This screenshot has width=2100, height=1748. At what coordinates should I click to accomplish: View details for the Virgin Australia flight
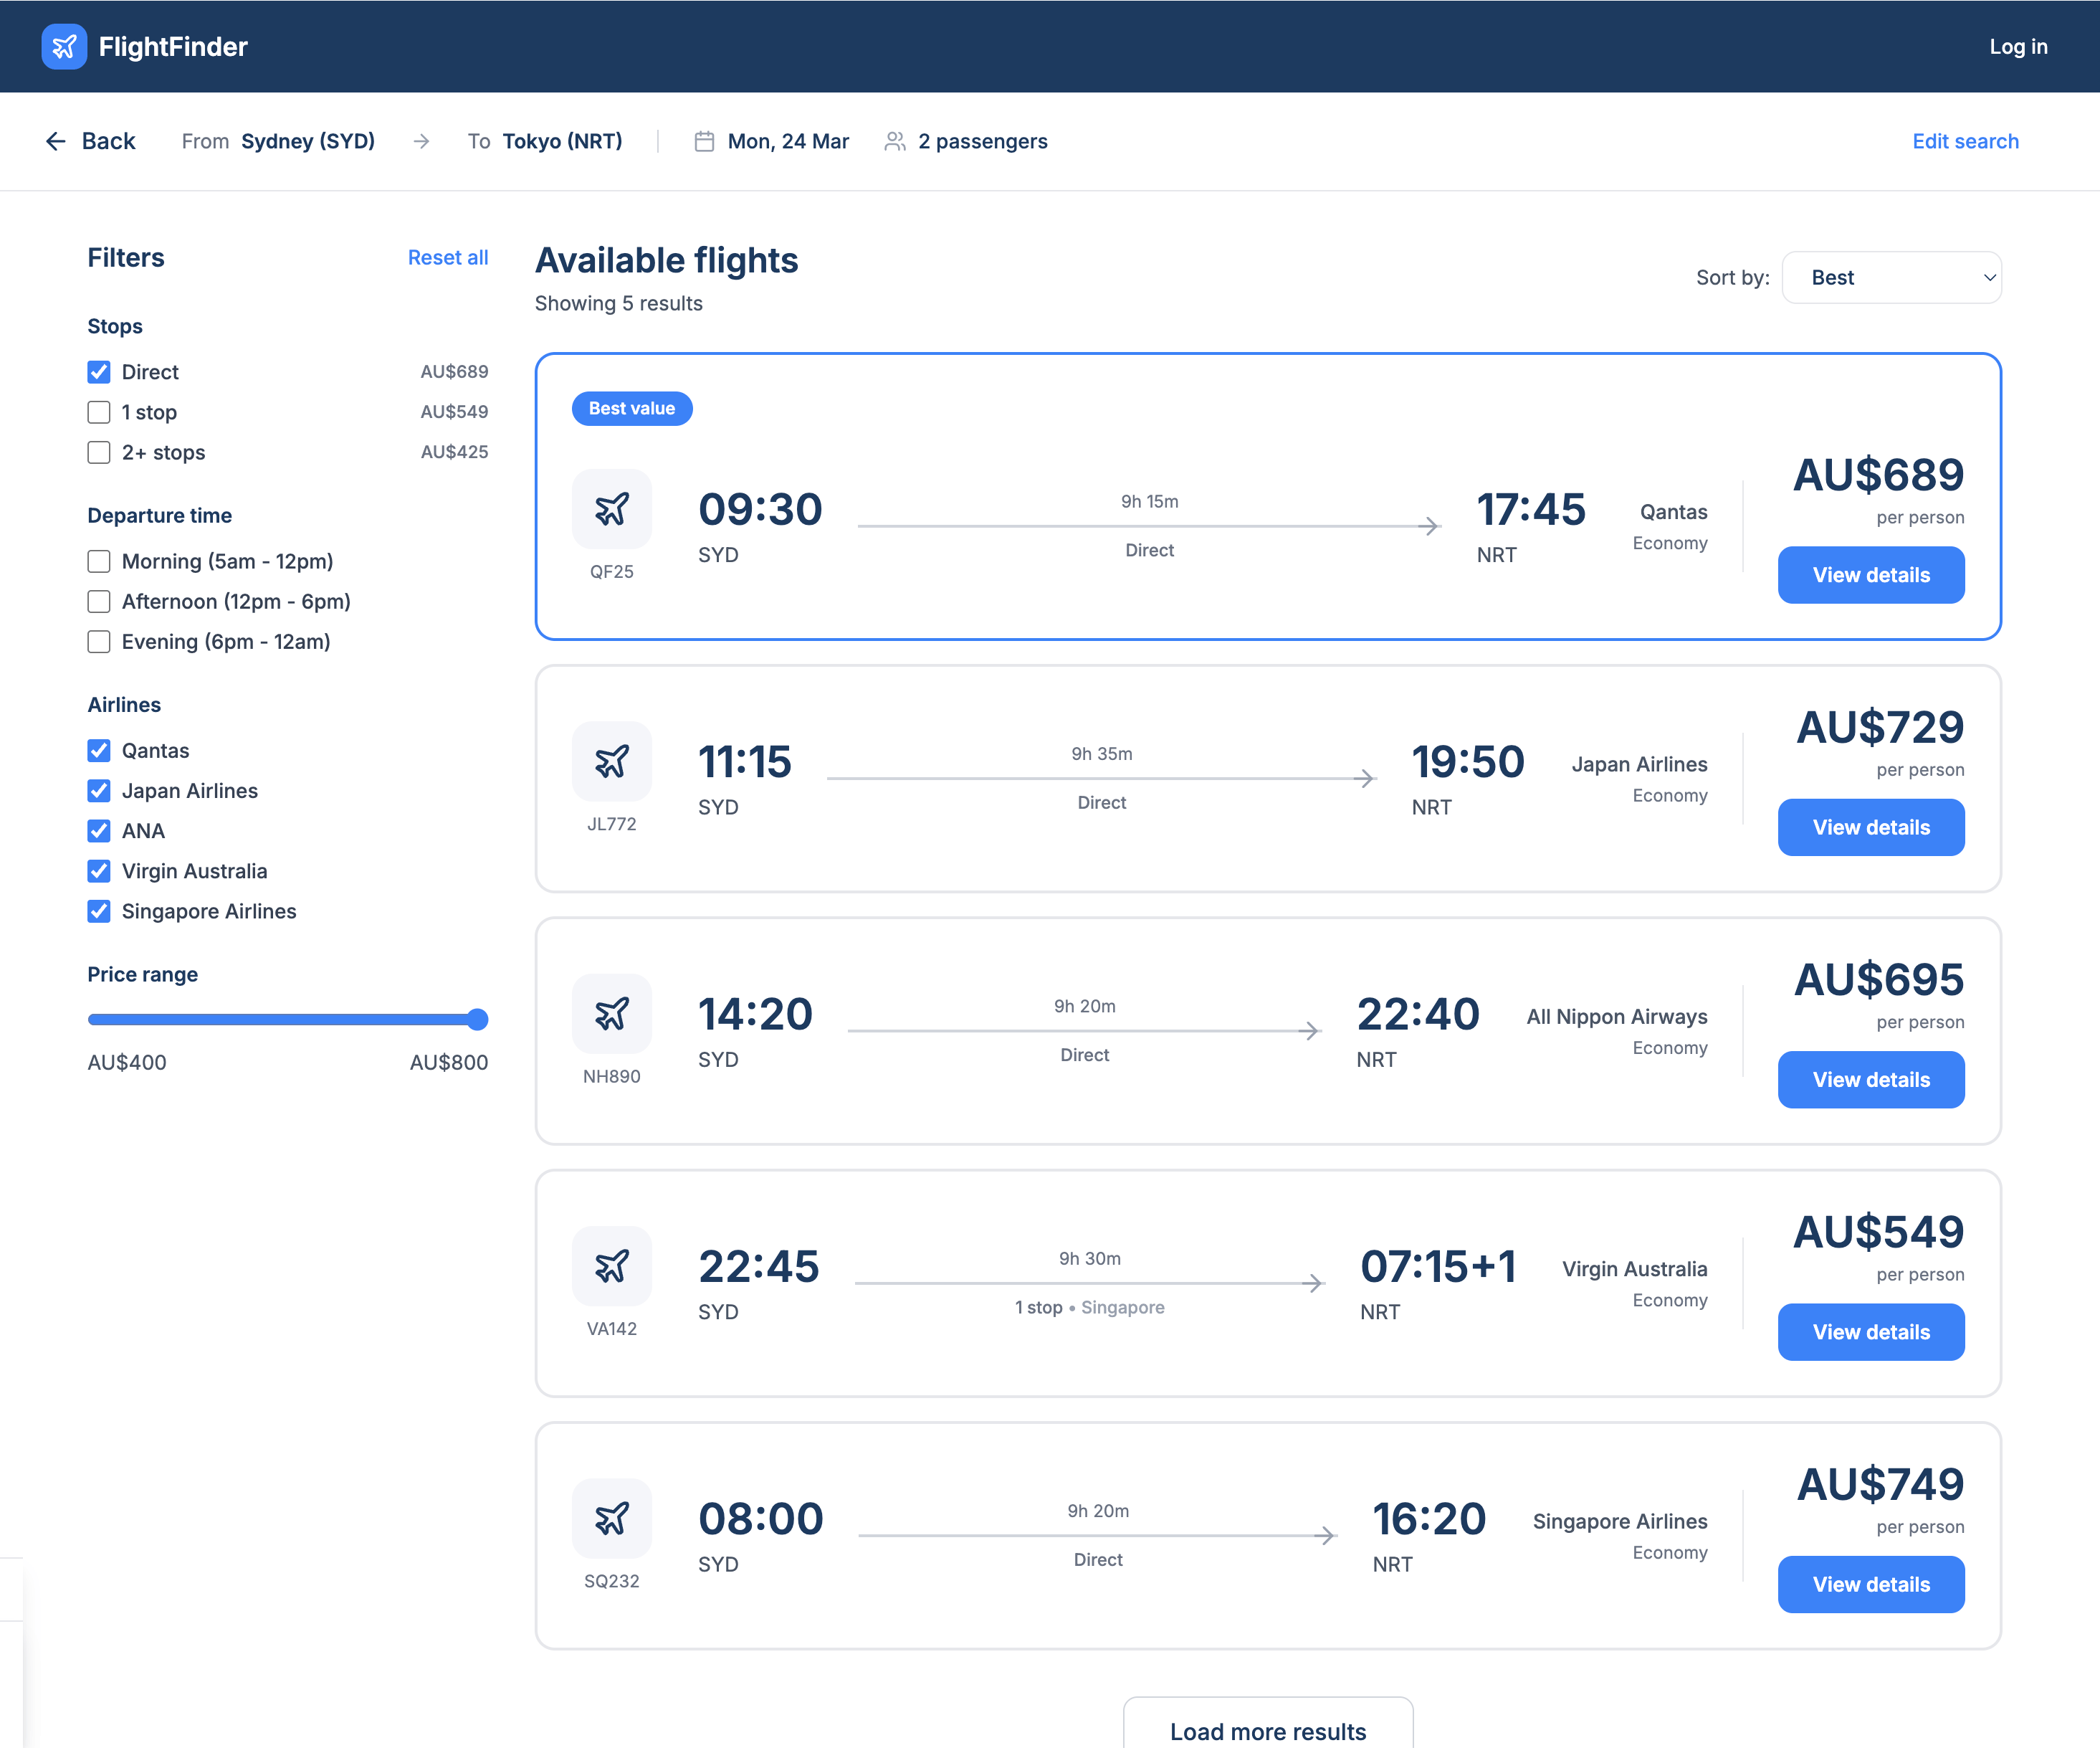[1870, 1331]
